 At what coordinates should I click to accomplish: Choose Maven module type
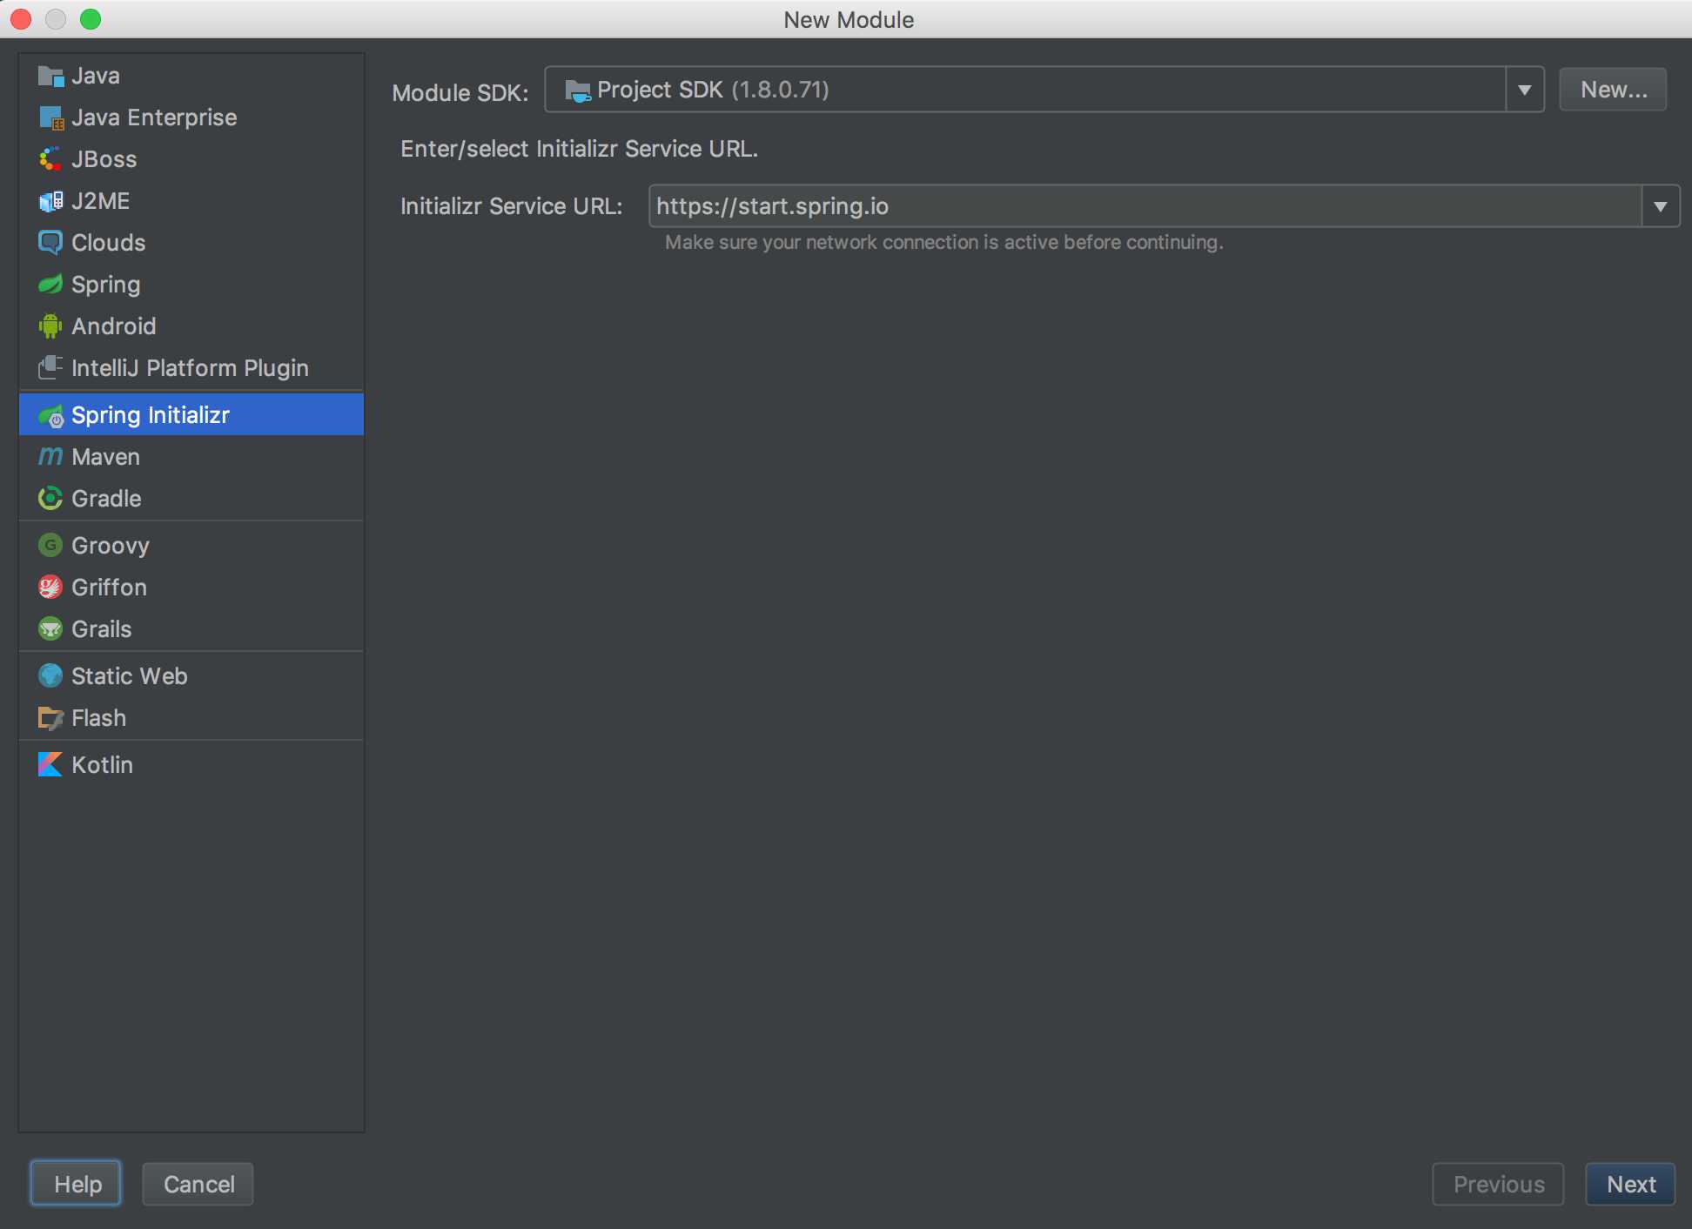pyautogui.click(x=191, y=457)
